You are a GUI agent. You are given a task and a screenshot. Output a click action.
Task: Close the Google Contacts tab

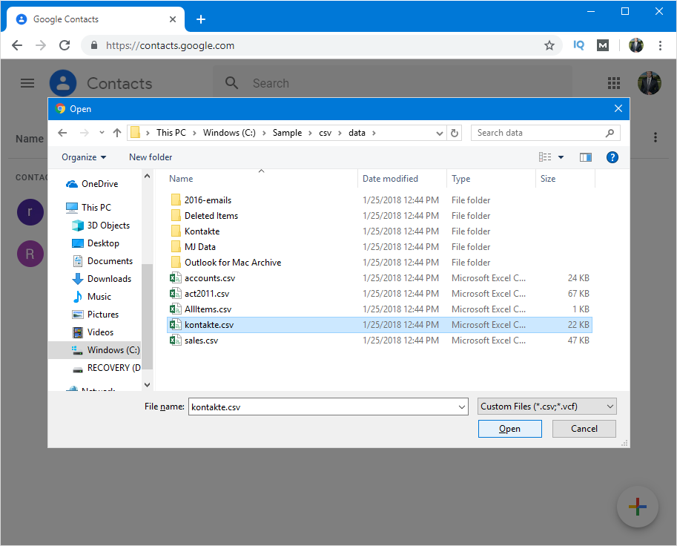point(173,19)
